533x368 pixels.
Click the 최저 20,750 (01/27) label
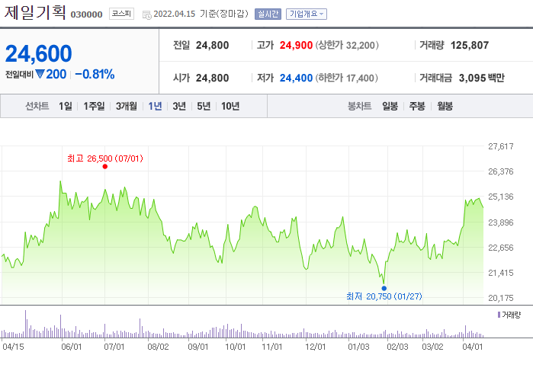[x=384, y=296]
